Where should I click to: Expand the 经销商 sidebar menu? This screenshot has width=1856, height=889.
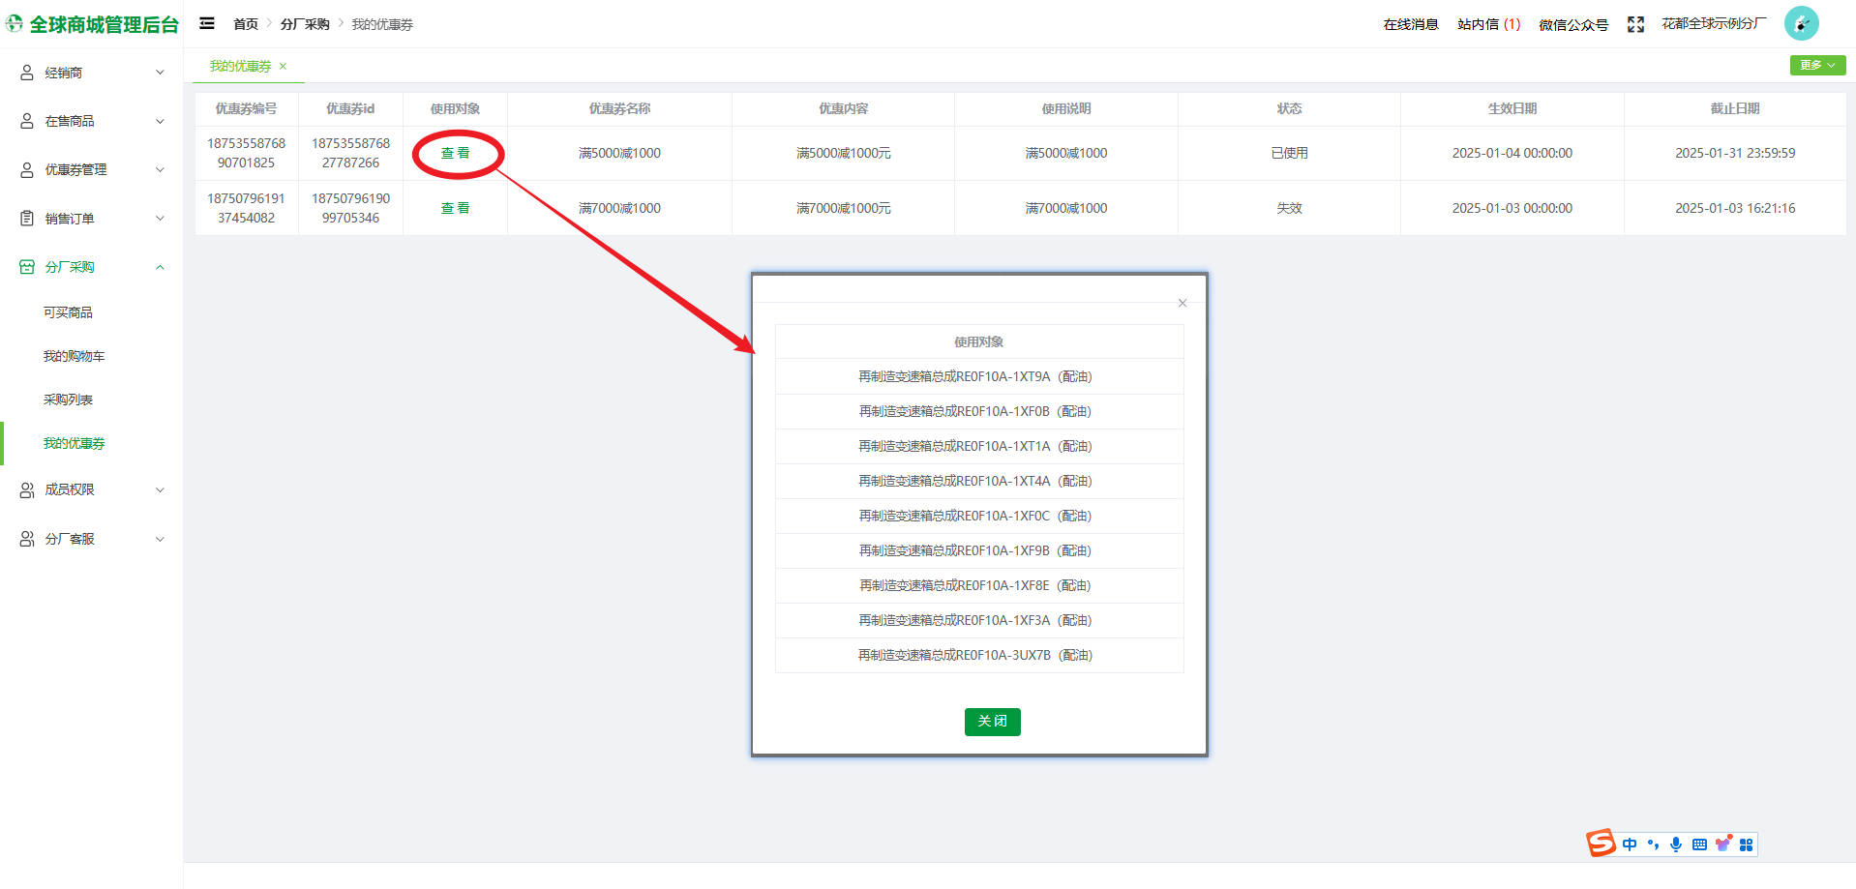click(92, 73)
